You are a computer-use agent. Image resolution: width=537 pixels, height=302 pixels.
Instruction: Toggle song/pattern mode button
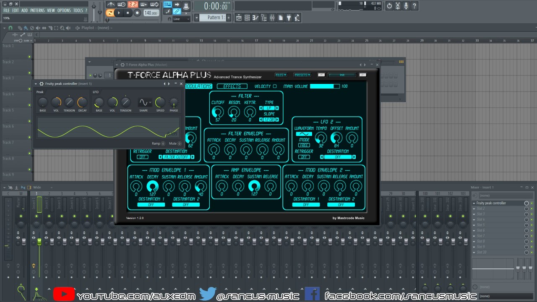(x=110, y=13)
